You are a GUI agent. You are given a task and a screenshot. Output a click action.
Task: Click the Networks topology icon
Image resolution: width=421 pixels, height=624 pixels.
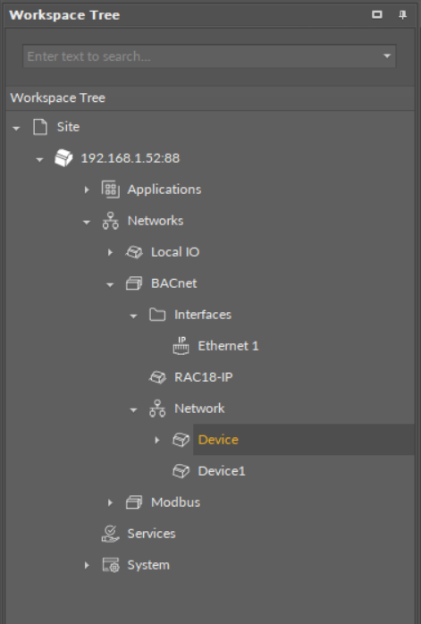click(x=110, y=221)
